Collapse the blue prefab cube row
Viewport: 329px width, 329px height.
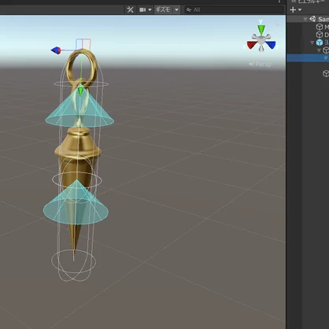pyautogui.click(x=312, y=43)
